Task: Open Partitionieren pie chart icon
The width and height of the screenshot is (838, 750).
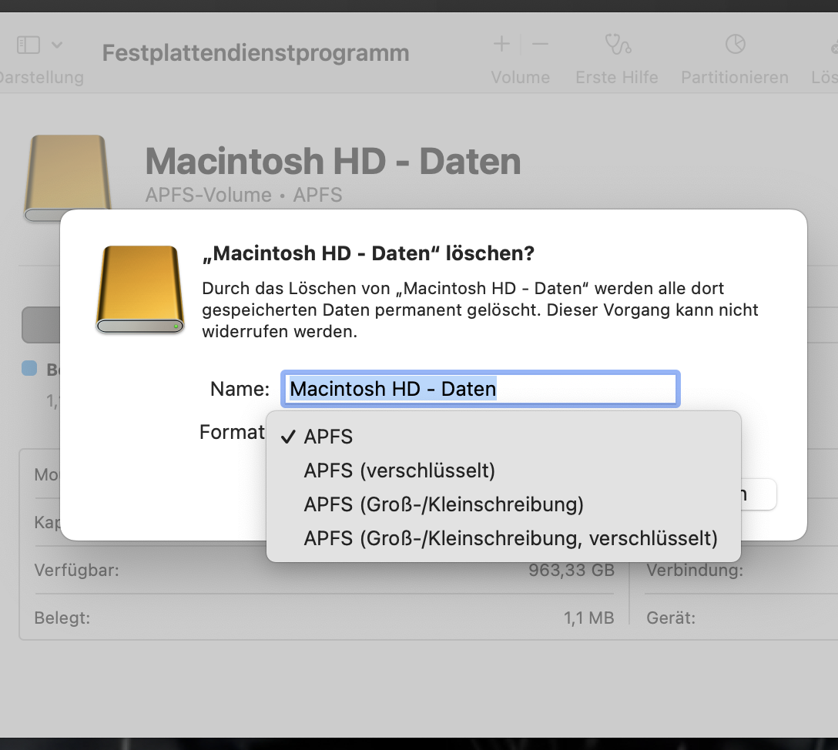Action: coord(736,44)
